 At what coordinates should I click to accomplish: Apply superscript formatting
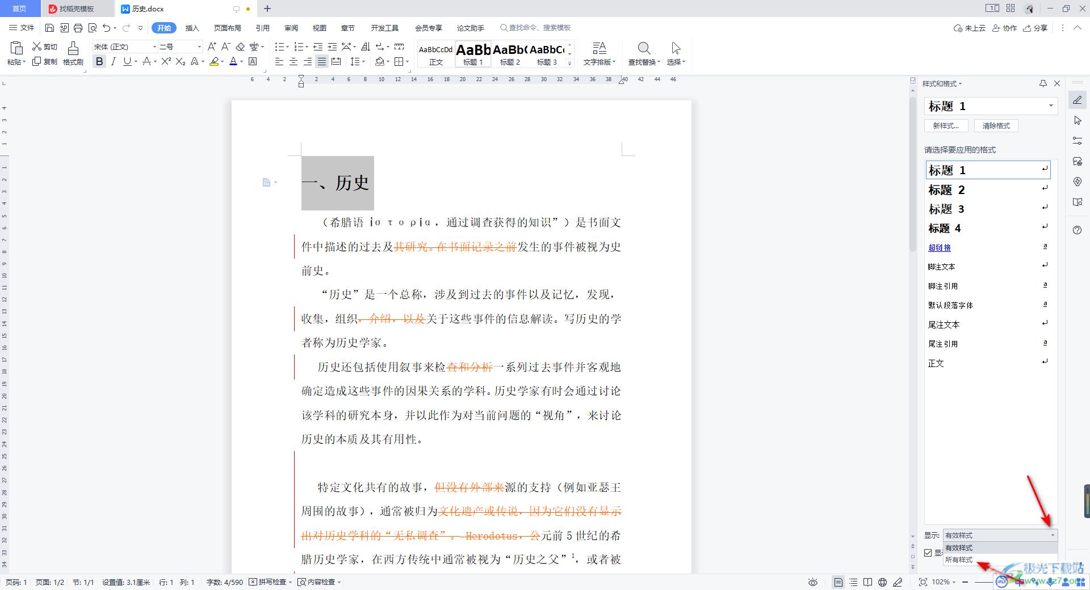click(166, 61)
